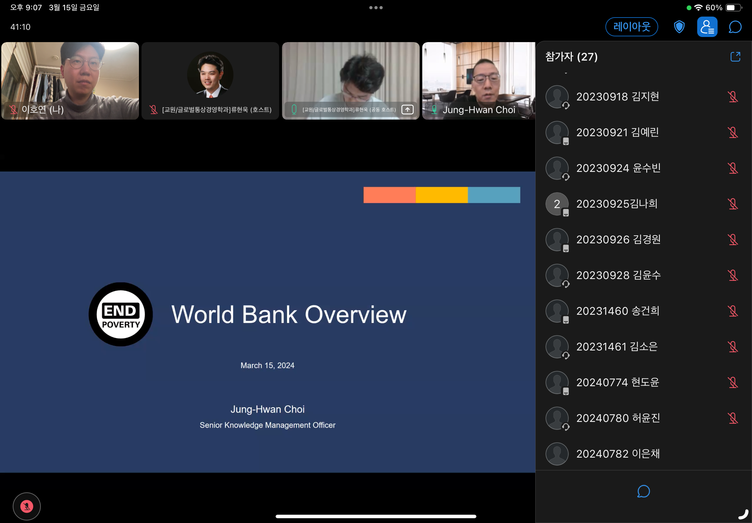Click the World Bank Overview slide title
Viewport: 752px width, 523px height.
click(x=289, y=314)
